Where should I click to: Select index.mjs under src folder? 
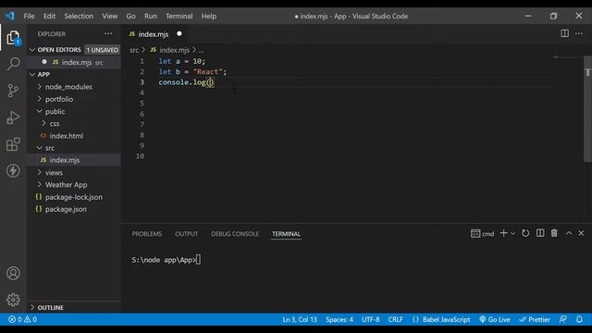click(65, 160)
